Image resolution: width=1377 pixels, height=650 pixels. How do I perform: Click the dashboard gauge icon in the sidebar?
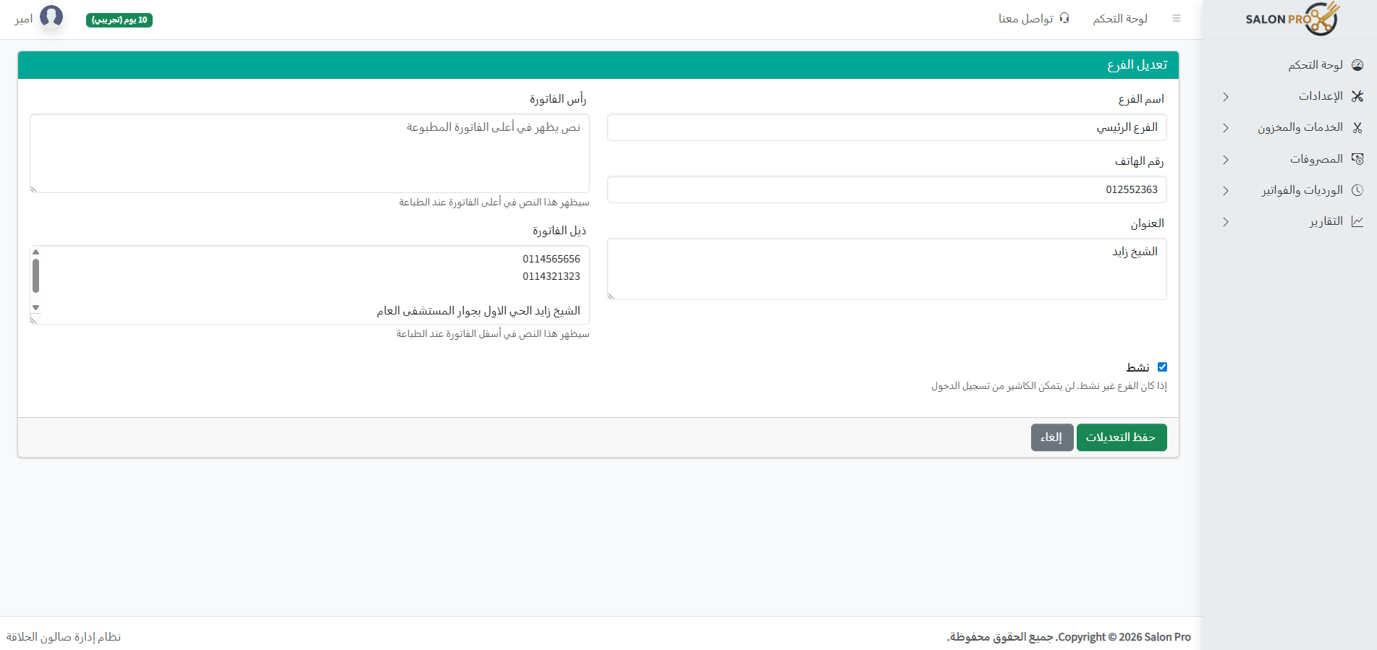pos(1357,65)
